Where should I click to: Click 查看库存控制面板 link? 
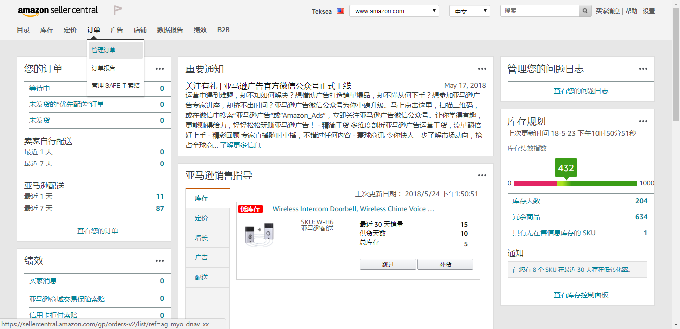click(x=581, y=295)
